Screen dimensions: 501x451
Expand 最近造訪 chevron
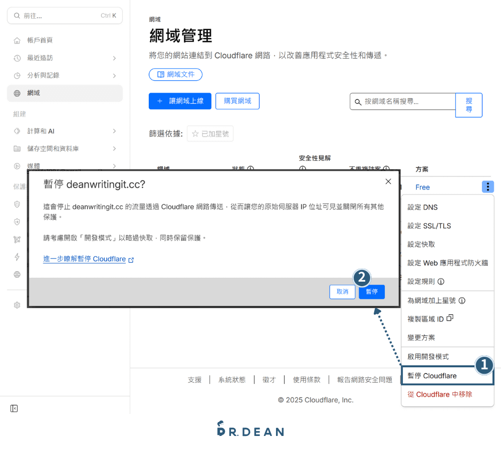click(x=114, y=58)
